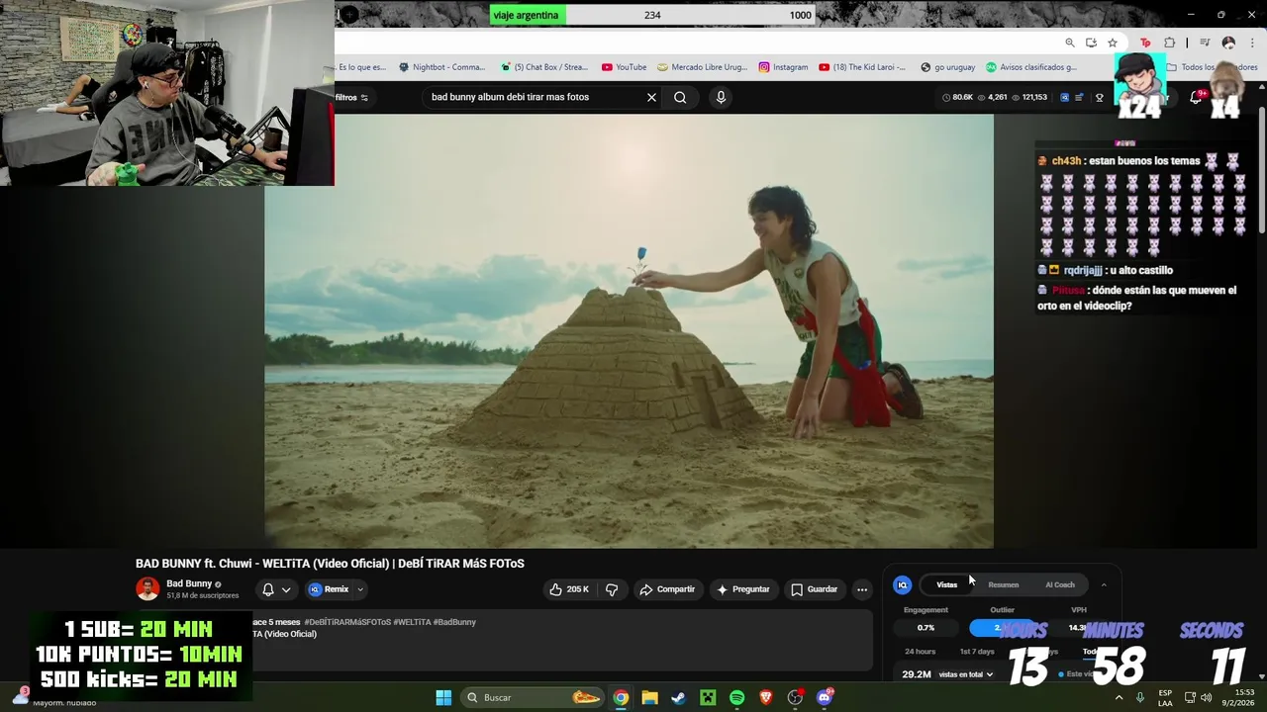The height and width of the screenshot is (712, 1267).
Task: Click the blue IQ extension logo in stats panel
Action: 902,585
